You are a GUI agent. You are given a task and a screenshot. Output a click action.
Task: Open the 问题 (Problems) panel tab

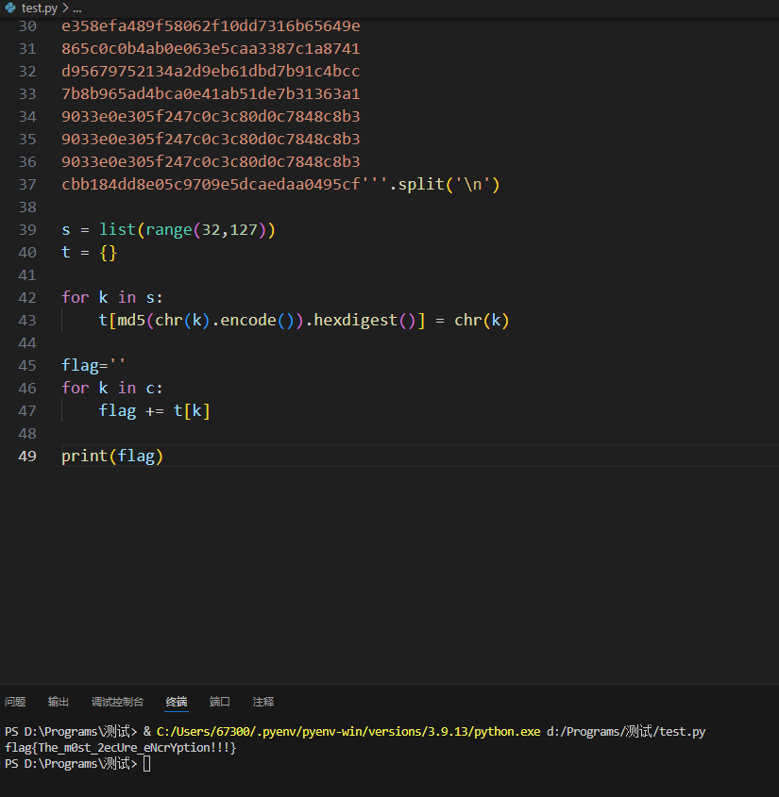point(15,702)
